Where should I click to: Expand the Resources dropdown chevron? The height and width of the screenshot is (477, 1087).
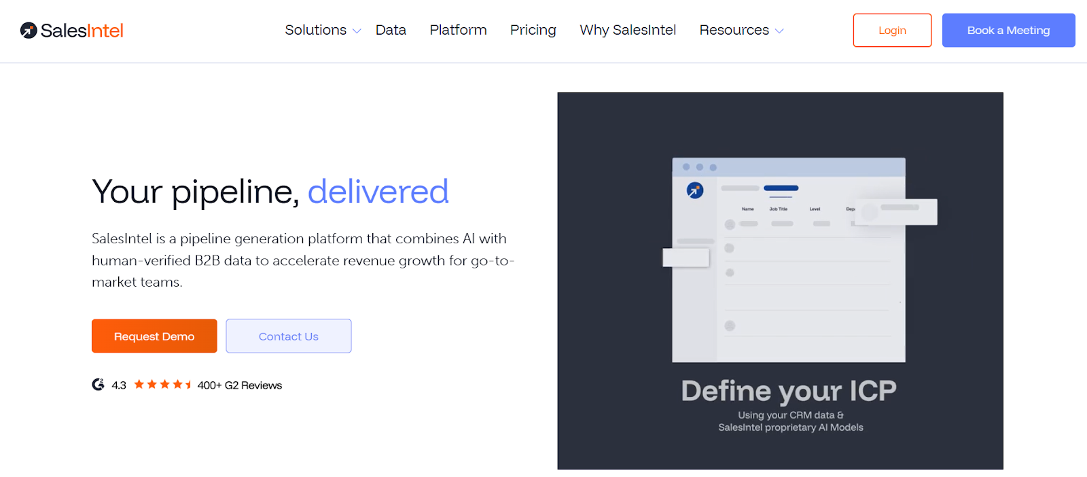click(x=779, y=31)
